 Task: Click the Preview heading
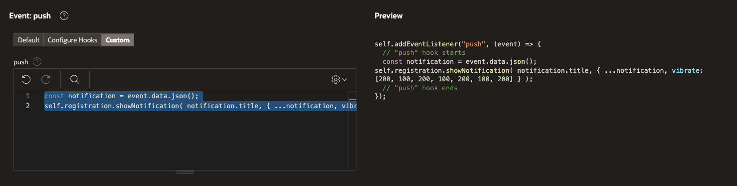click(388, 16)
